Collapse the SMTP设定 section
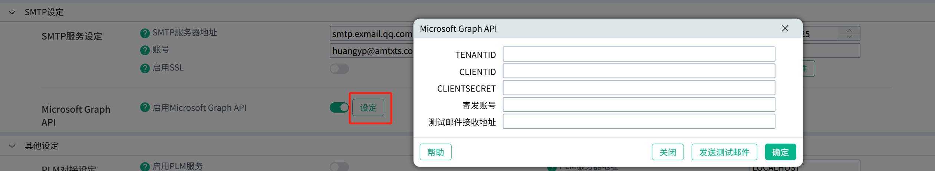Image resolution: width=935 pixels, height=171 pixels. tap(12, 12)
